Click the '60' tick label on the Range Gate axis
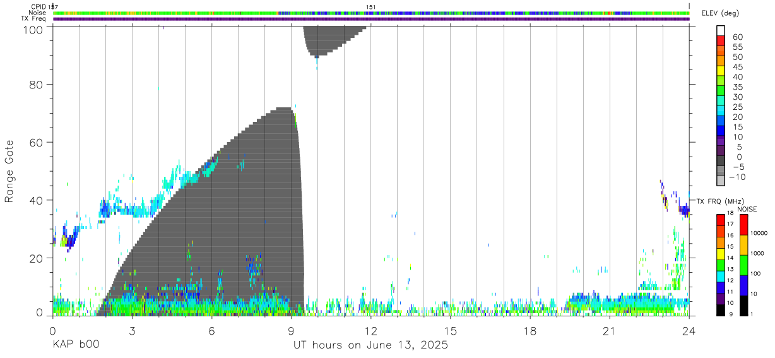 38,142
